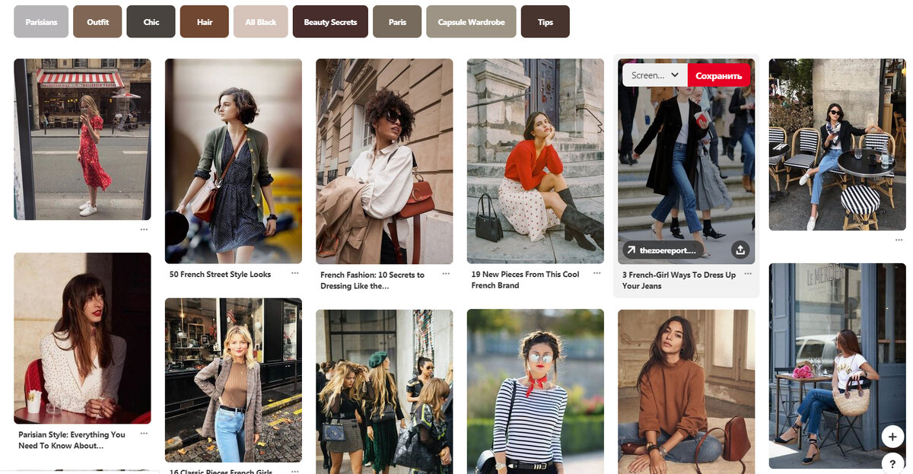Share the hovered jeans pin with the upload icon
Image resolution: width=913 pixels, height=474 pixels.
click(x=740, y=250)
